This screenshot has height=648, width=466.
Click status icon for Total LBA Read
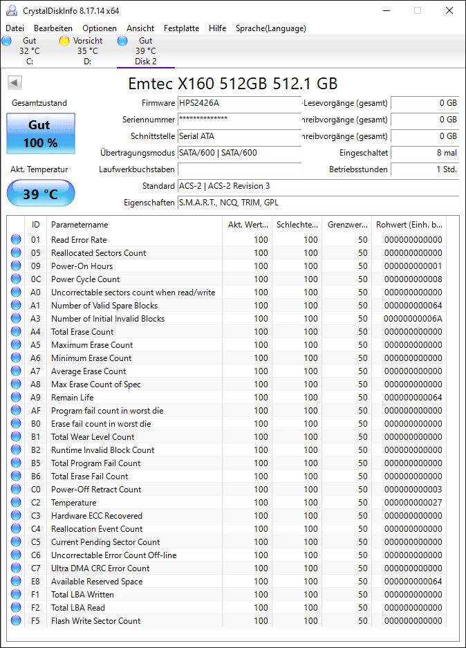16,607
